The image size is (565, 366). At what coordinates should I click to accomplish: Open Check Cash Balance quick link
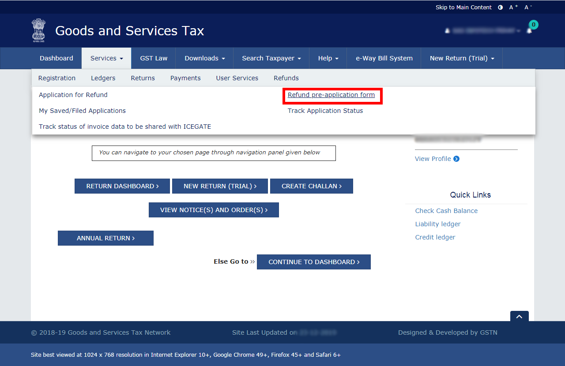tap(446, 211)
